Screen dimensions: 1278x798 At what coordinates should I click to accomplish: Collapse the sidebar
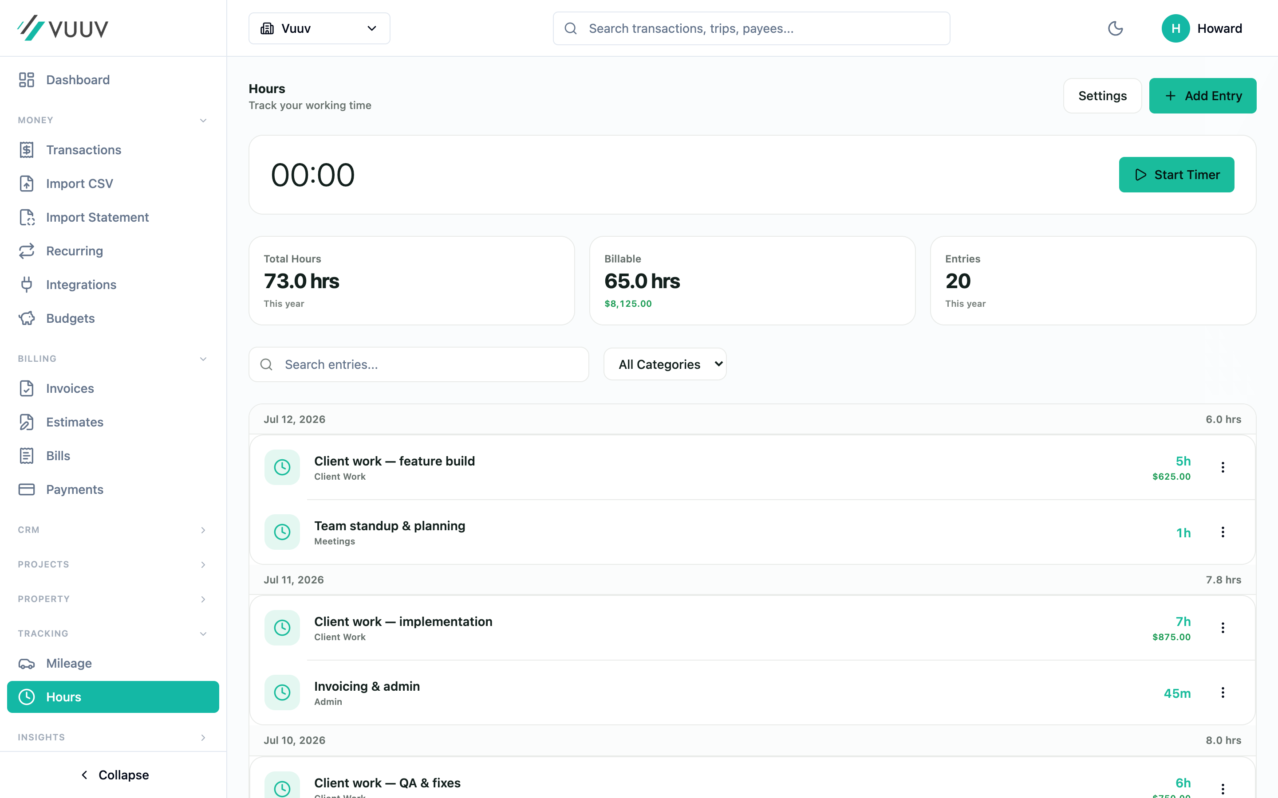pyautogui.click(x=114, y=775)
